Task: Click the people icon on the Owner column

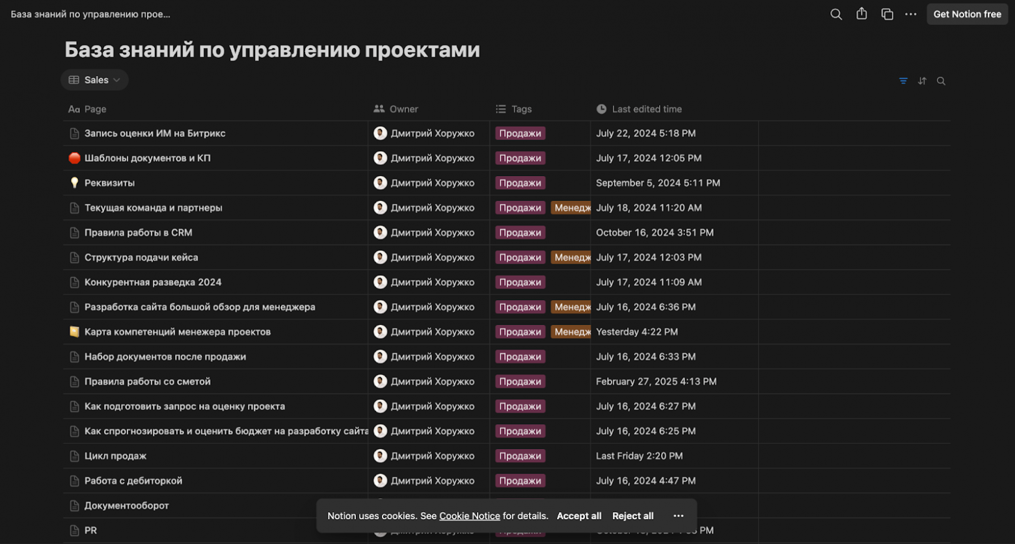Action: 378,109
